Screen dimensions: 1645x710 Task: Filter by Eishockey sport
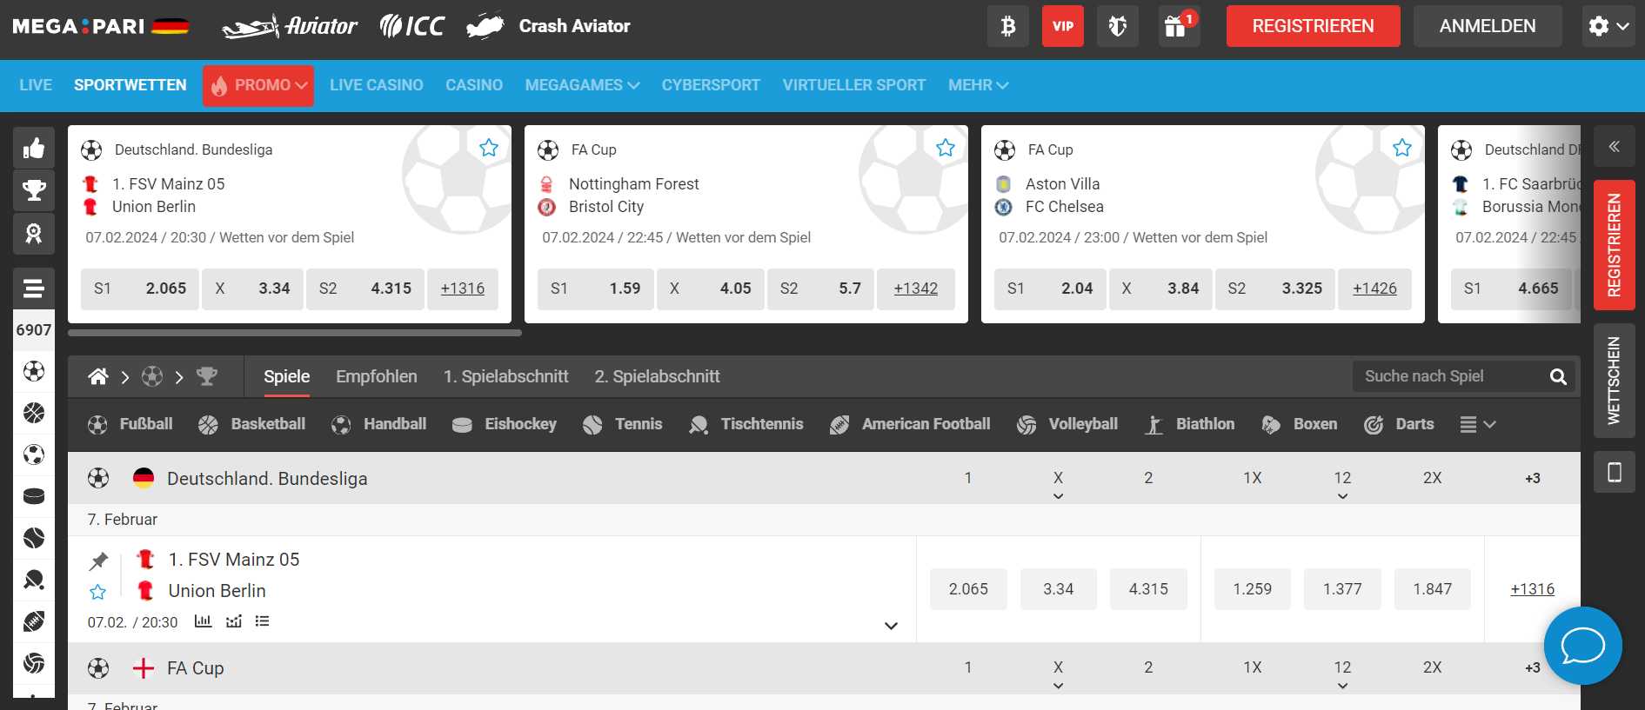tap(505, 424)
